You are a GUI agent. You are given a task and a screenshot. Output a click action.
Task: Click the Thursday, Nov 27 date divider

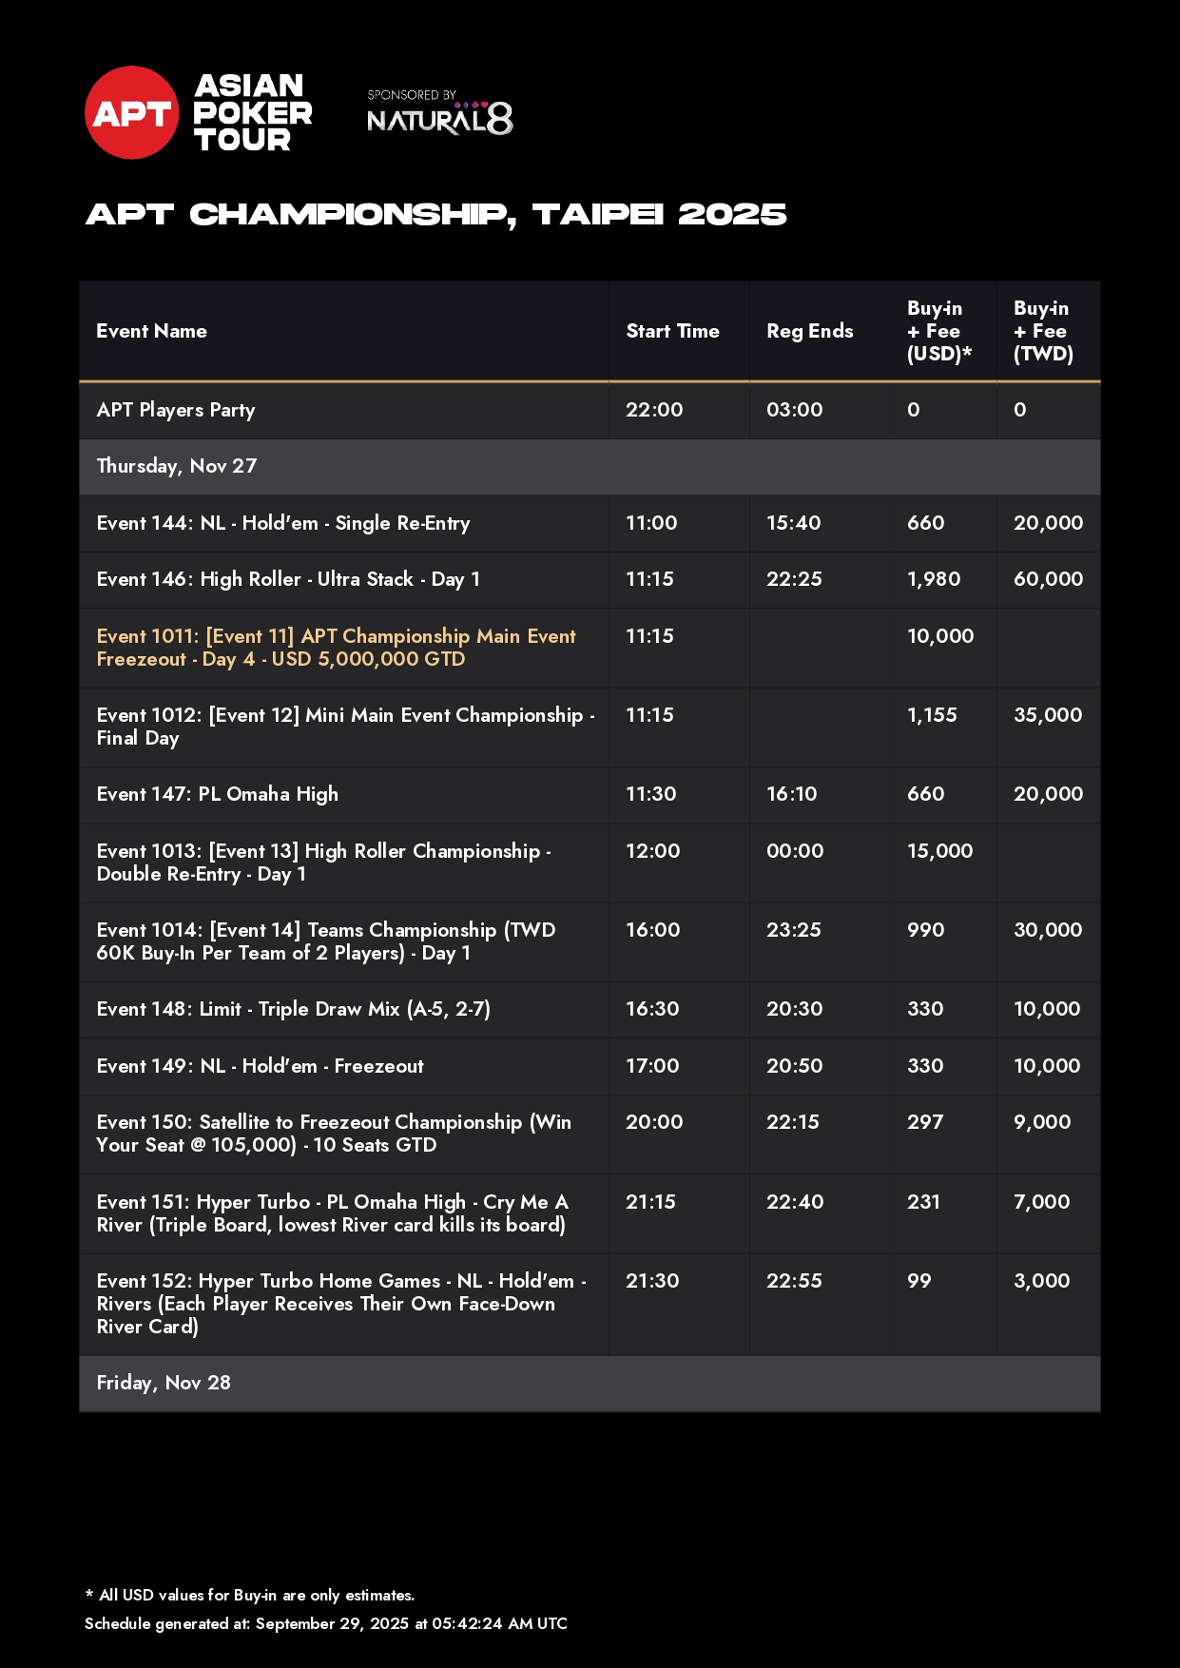pyautogui.click(x=177, y=466)
